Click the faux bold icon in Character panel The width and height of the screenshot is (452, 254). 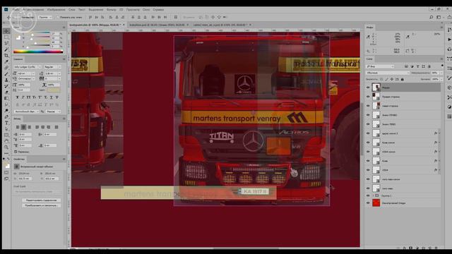coord(18,97)
